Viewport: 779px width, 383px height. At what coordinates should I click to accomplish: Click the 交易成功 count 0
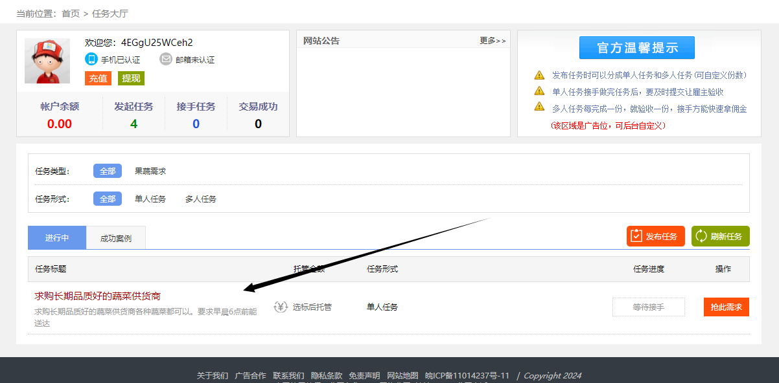[x=258, y=124]
